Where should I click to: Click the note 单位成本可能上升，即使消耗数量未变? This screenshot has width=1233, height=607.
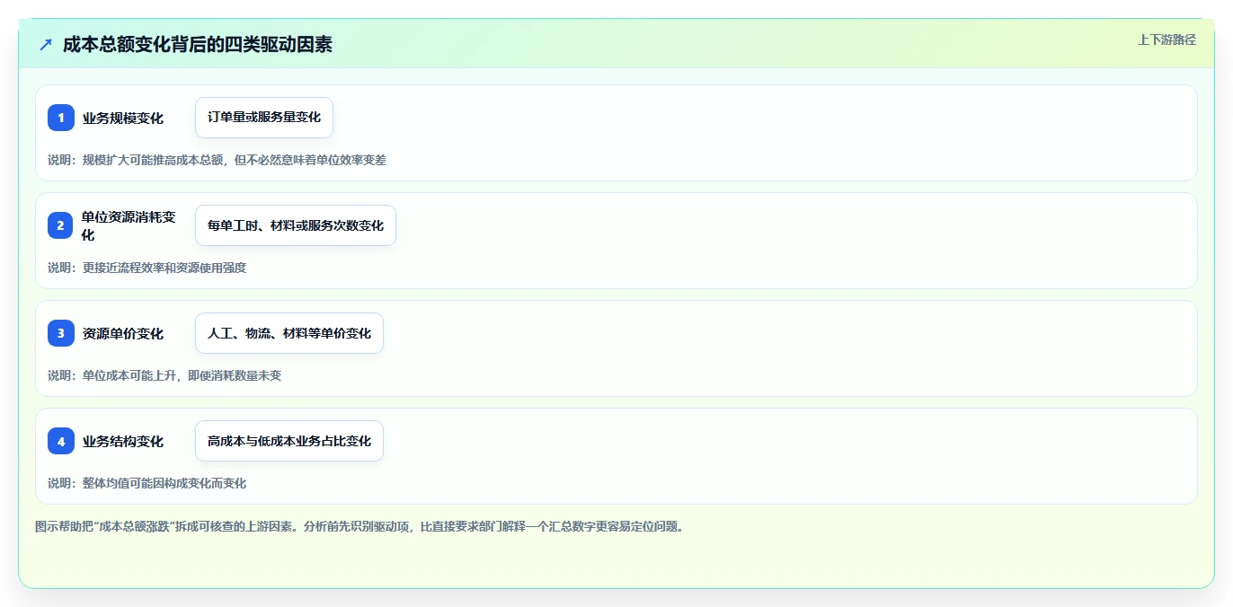tap(164, 375)
